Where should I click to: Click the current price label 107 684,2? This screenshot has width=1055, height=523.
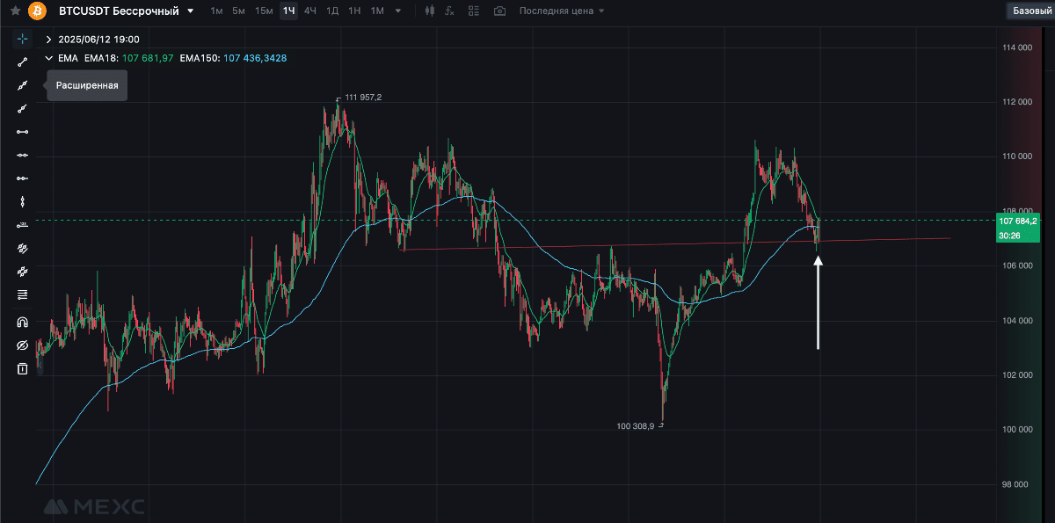tap(1018, 222)
